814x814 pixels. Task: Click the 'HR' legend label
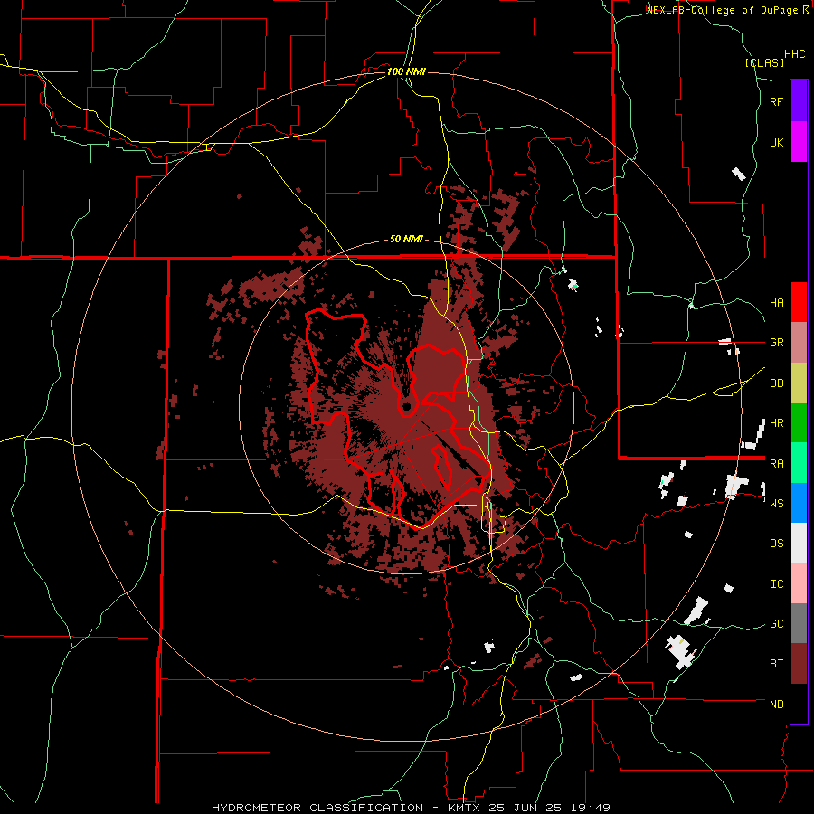click(776, 423)
